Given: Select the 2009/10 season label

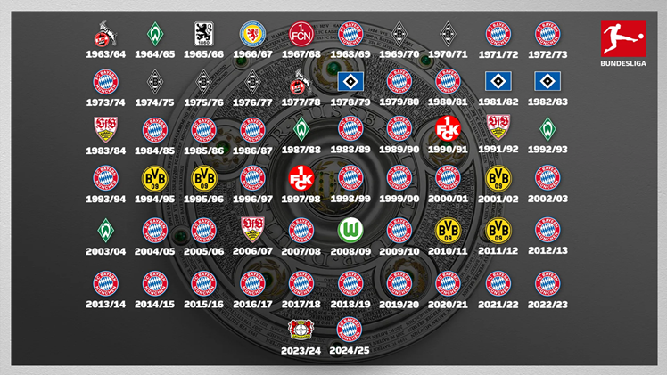Looking at the screenshot, I should click(399, 251).
